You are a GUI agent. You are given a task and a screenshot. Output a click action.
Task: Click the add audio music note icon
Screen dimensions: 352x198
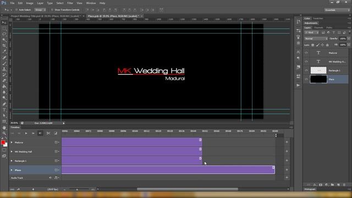click(56, 178)
